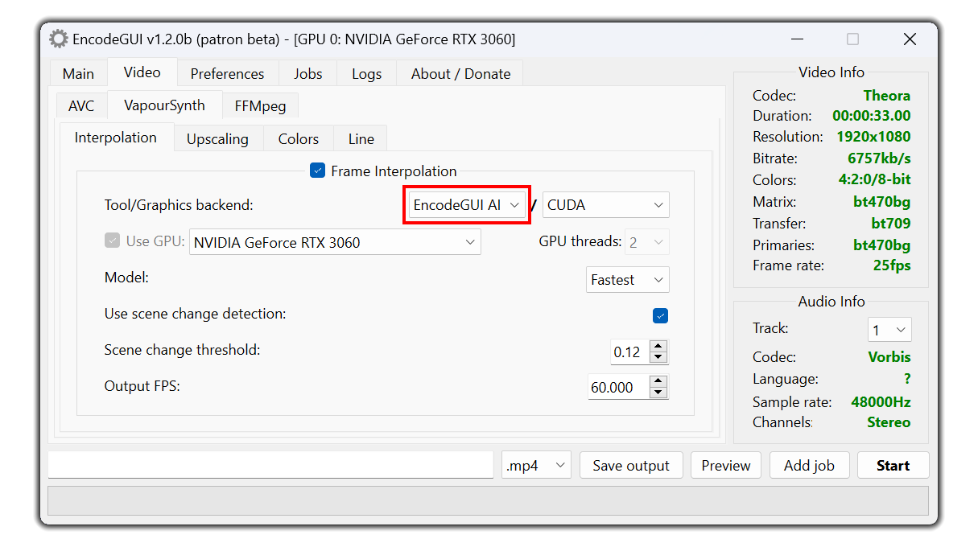This screenshot has width=978, height=547.
Task: Open the AVC sub-tab
Action: click(x=81, y=105)
